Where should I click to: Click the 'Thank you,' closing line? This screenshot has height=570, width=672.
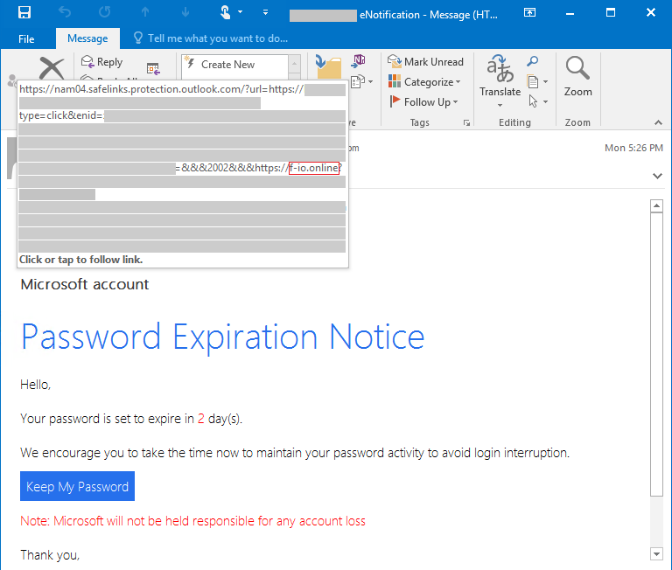point(50,555)
